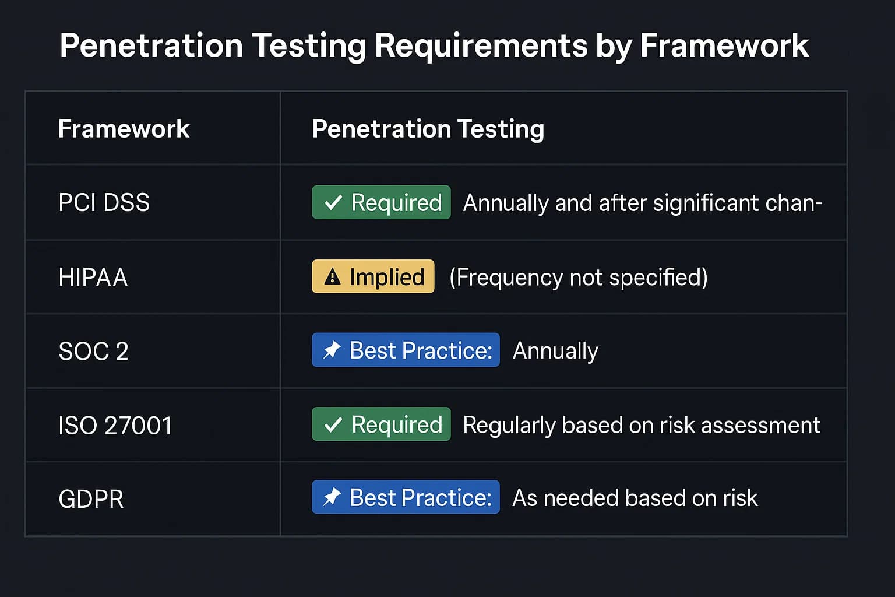Select the Best Practice label text for SOC 2

point(421,350)
